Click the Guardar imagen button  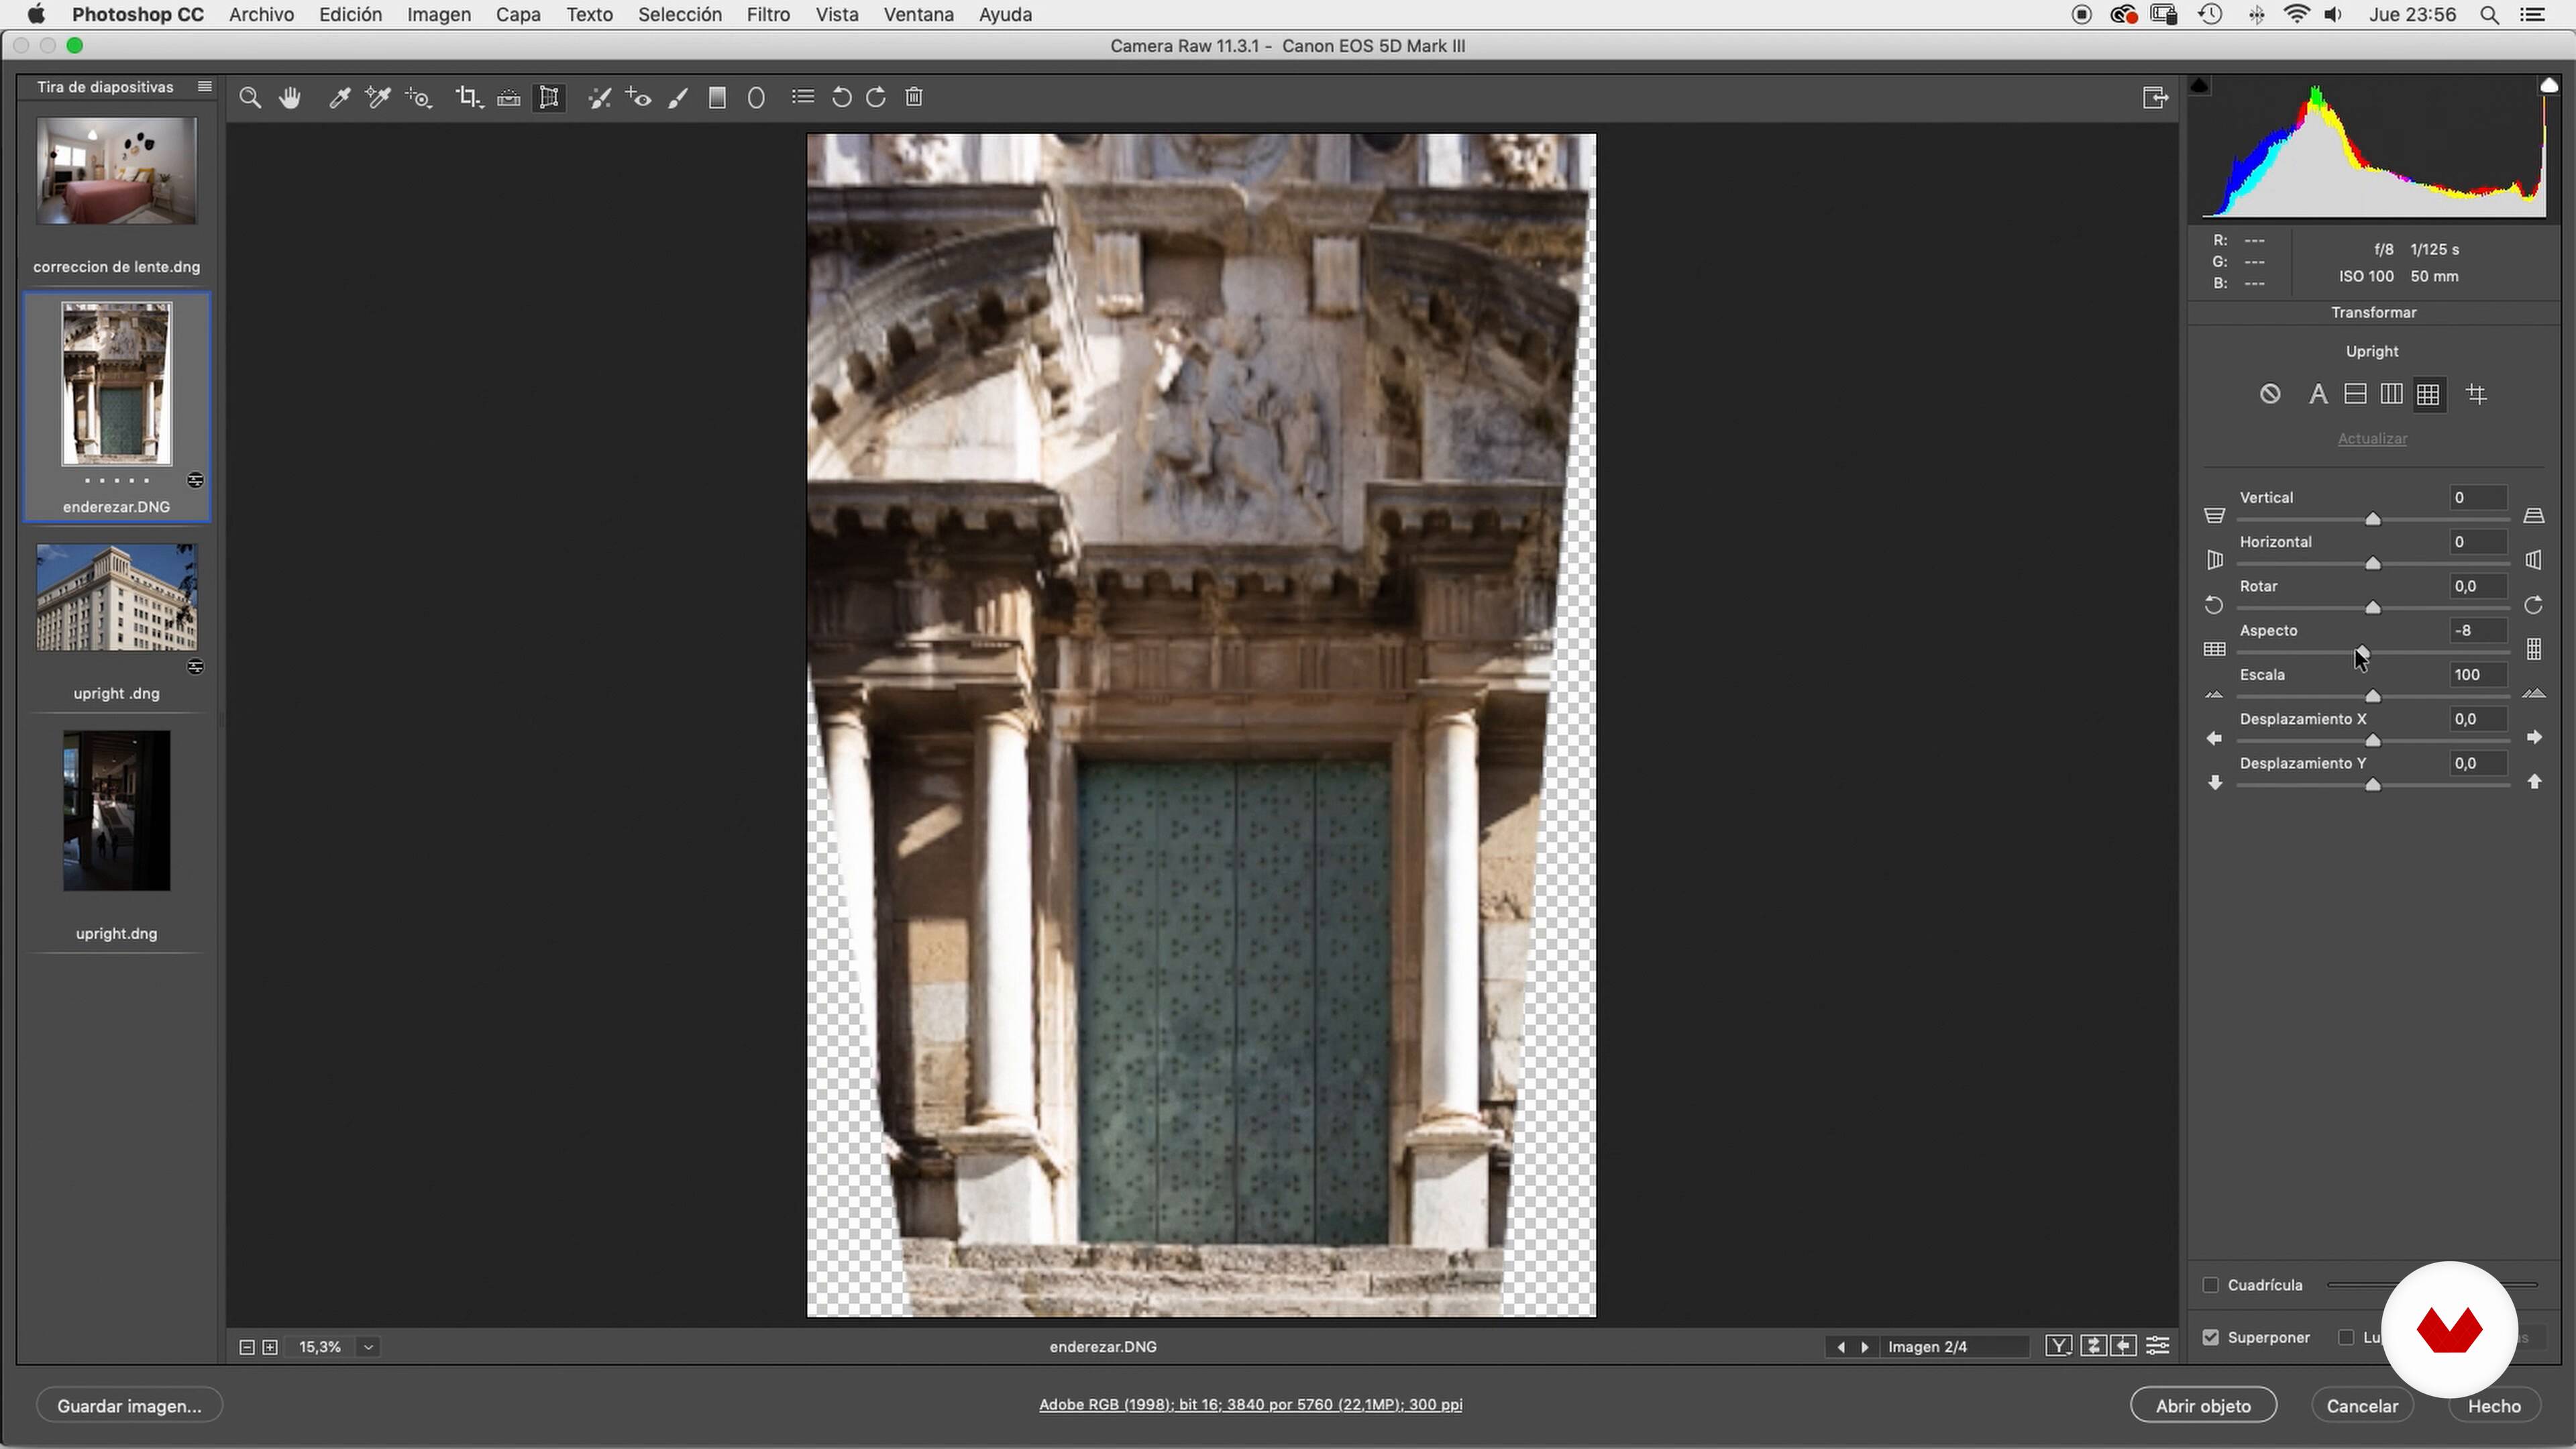tap(129, 1406)
